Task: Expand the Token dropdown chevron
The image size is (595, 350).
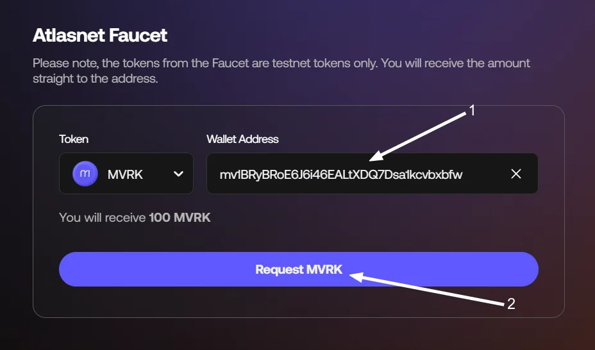Action: (178, 174)
